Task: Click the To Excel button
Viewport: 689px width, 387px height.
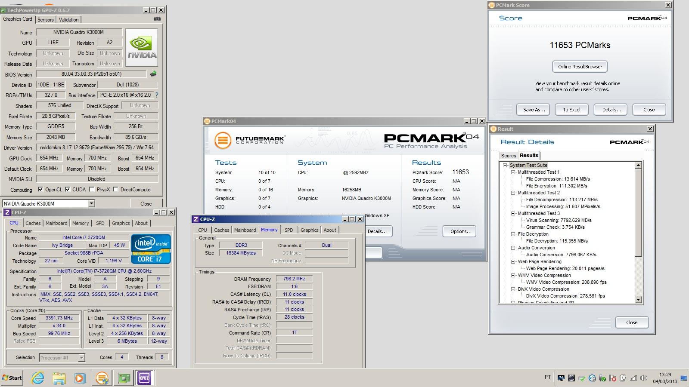Action: pyautogui.click(x=571, y=110)
